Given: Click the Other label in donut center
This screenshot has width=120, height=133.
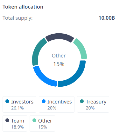Looking at the screenshot, I should coord(59,56).
